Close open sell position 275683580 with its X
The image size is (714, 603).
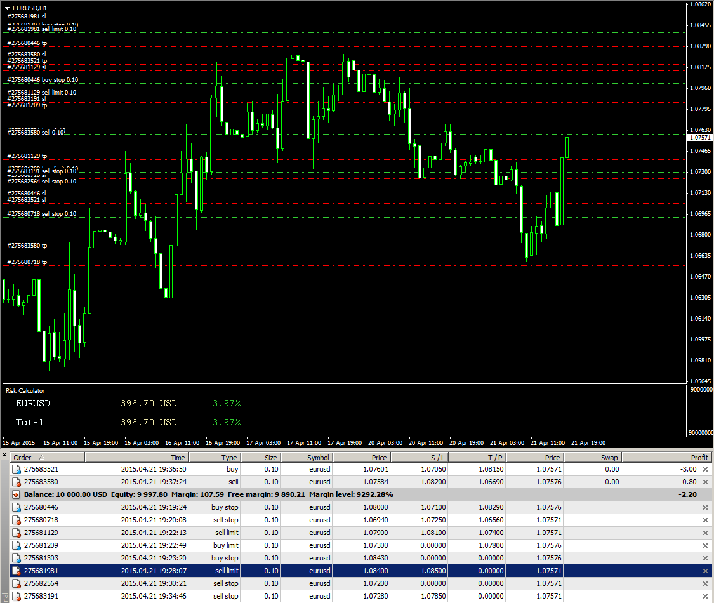(x=705, y=482)
